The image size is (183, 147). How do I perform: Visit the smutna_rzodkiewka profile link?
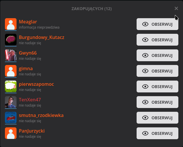pos(41,115)
